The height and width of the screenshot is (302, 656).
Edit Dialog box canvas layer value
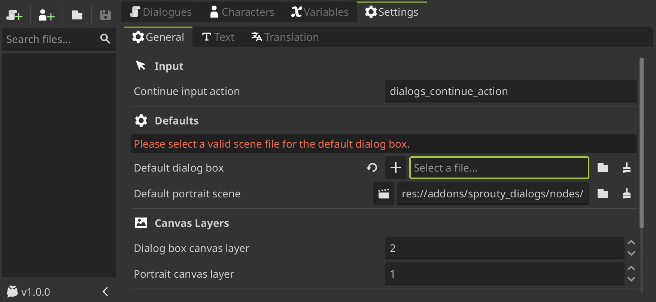504,248
